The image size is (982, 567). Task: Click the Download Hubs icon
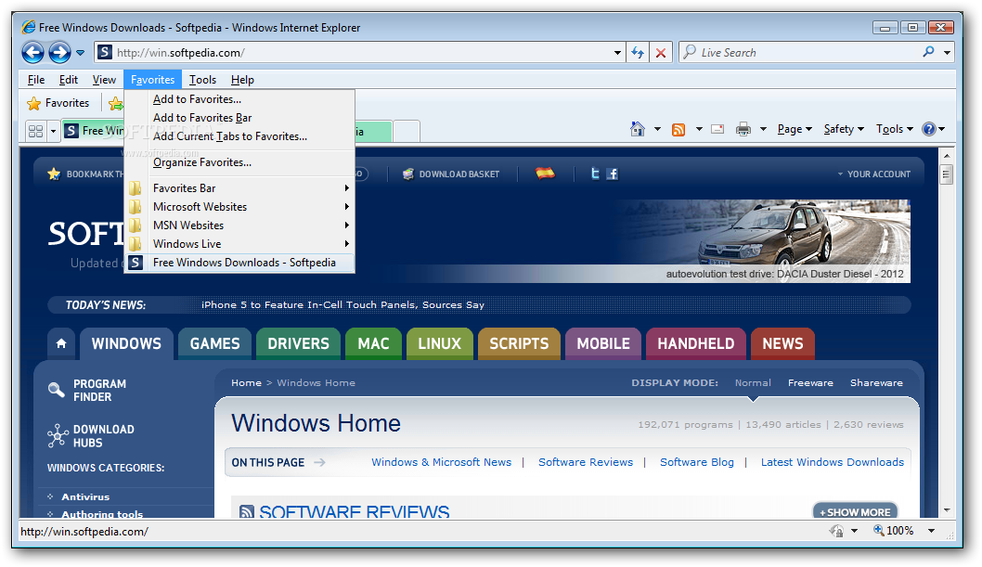pos(58,435)
